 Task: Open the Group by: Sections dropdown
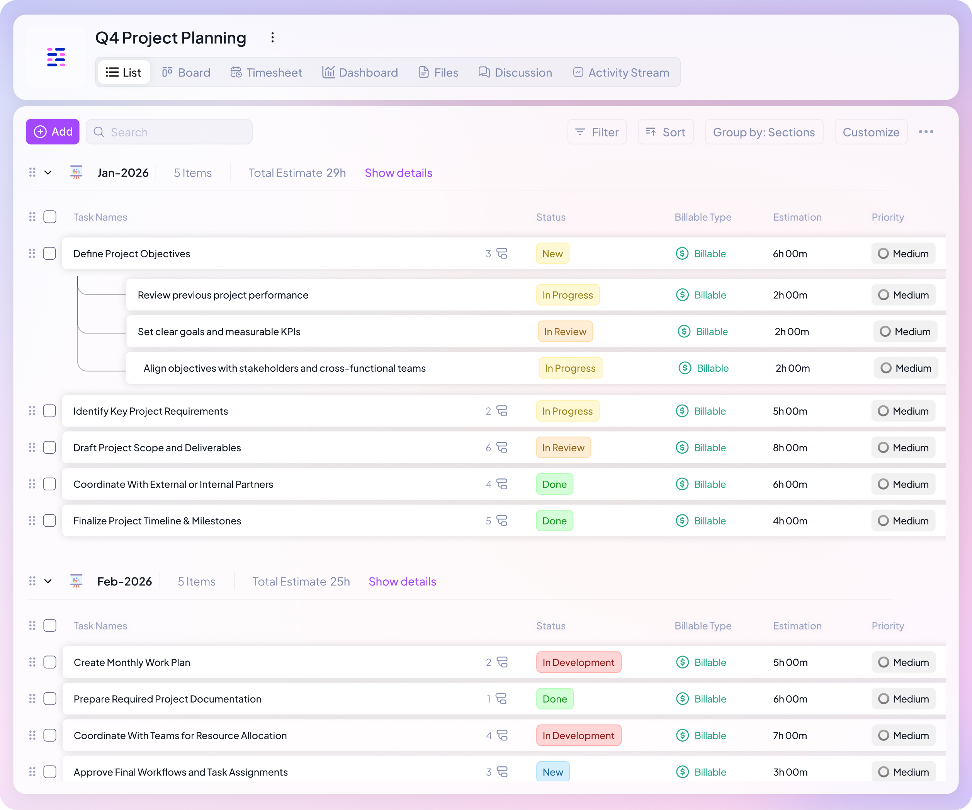(764, 132)
